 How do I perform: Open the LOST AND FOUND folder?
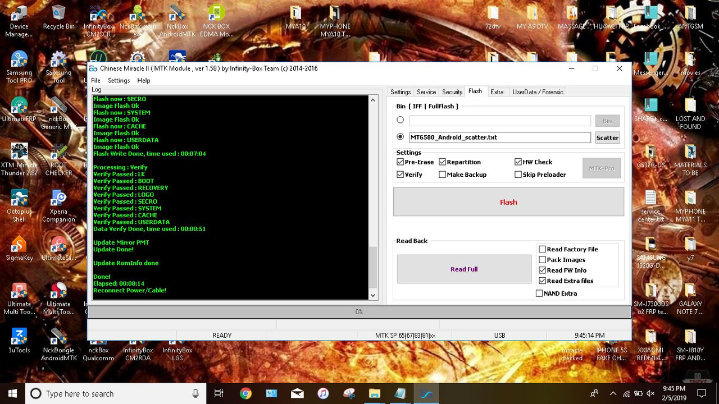click(x=690, y=113)
